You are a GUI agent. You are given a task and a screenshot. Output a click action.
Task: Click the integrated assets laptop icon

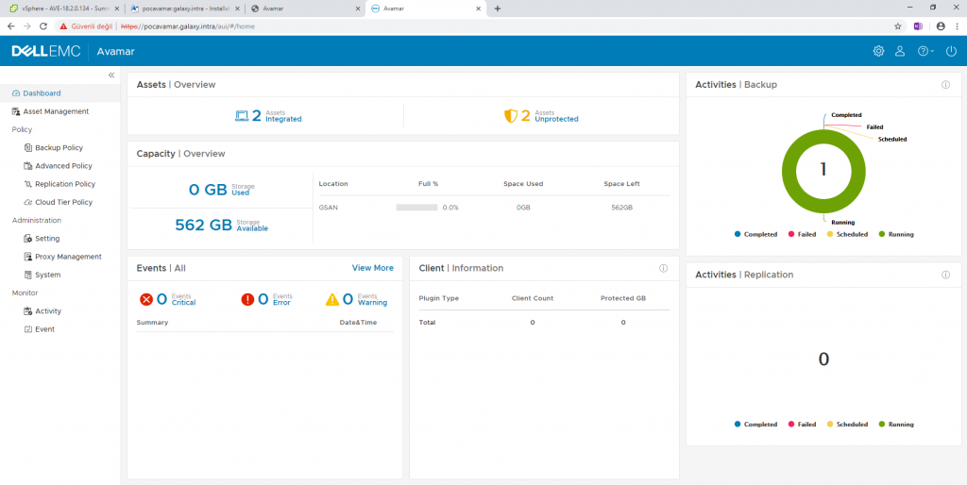tap(242, 116)
